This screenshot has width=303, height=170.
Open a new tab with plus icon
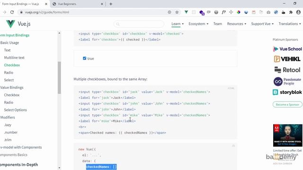coord(111,4)
